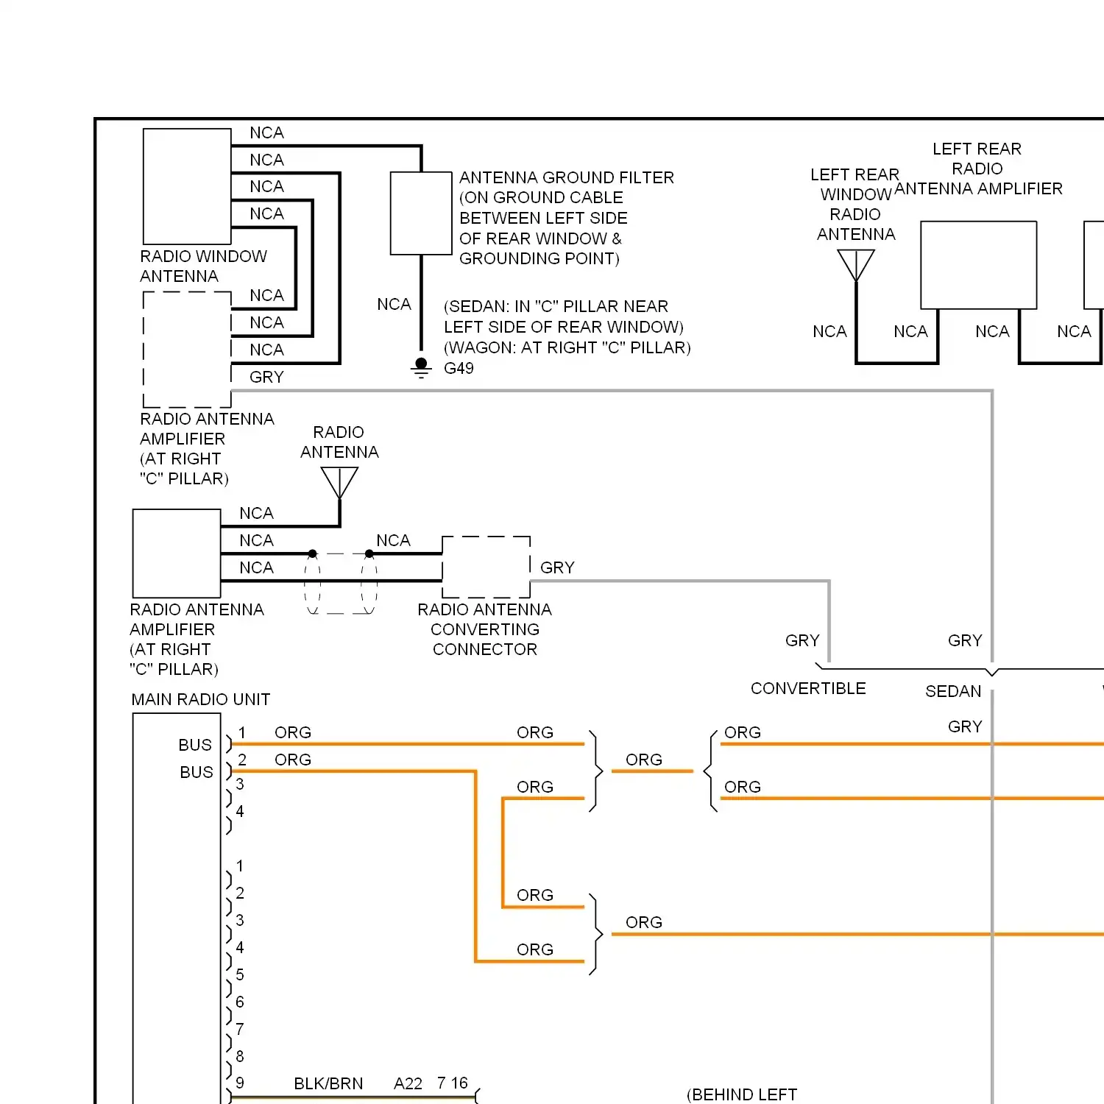Image resolution: width=1104 pixels, height=1104 pixels.
Task: Click the LEFT REAR RADIO ANTENNA AMPLIFIER label
Action: pyautogui.click(x=978, y=169)
